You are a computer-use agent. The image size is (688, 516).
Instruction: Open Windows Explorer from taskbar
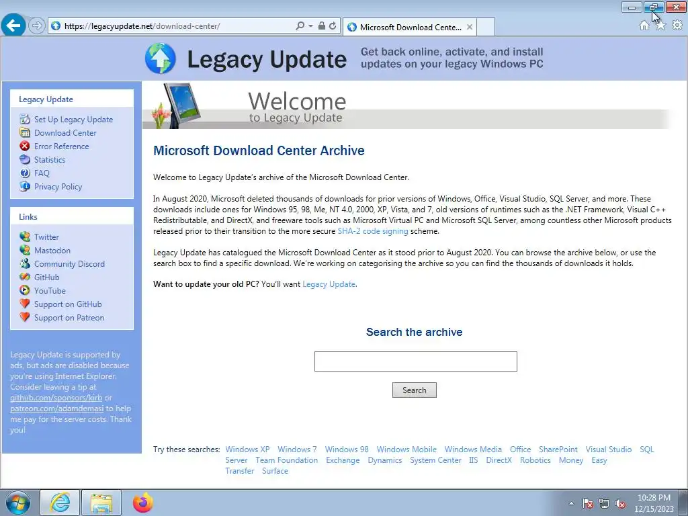101,503
